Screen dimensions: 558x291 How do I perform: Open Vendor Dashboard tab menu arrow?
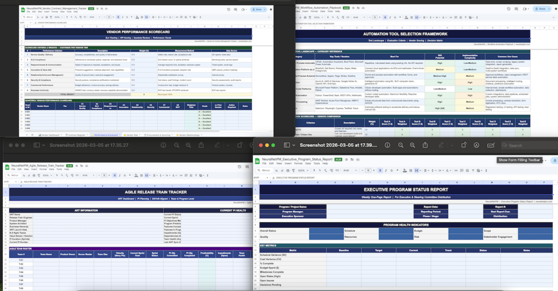coord(61,135)
